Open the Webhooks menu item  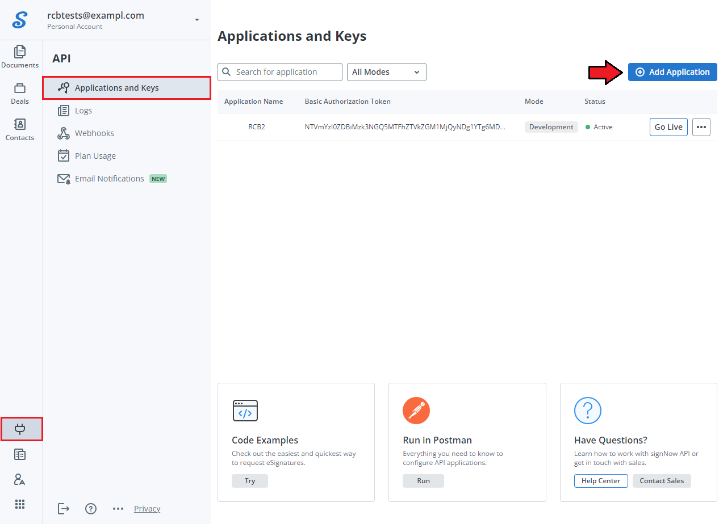point(127,133)
